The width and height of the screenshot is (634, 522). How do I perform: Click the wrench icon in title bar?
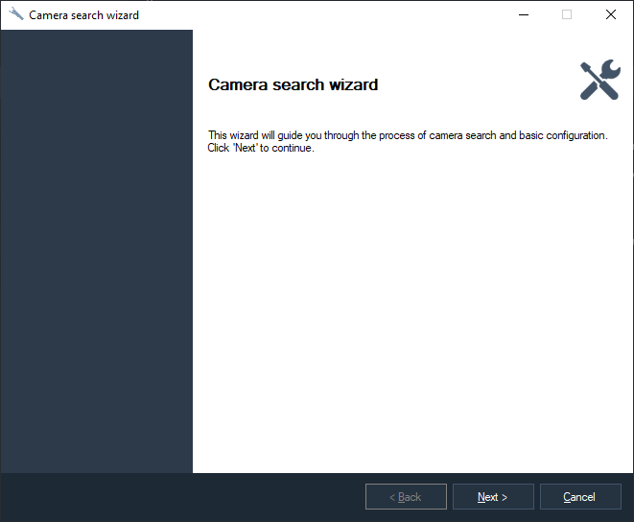[15, 14]
